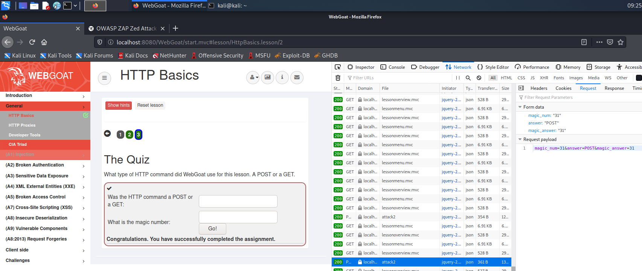Go back in browser history
The width and height of the screenshot is (642, 271).
[x=8, y=42]
